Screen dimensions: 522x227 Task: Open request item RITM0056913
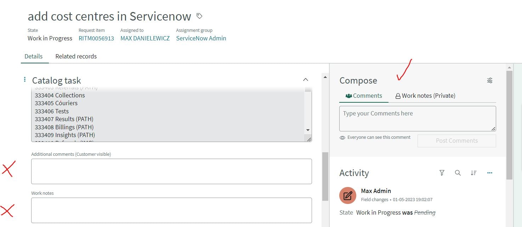[96, 38]
